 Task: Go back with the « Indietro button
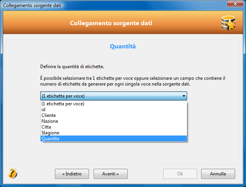coord(72,174)
